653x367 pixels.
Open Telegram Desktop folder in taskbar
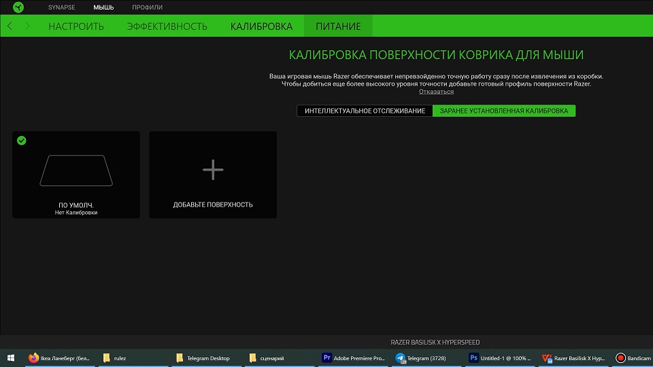207,358
